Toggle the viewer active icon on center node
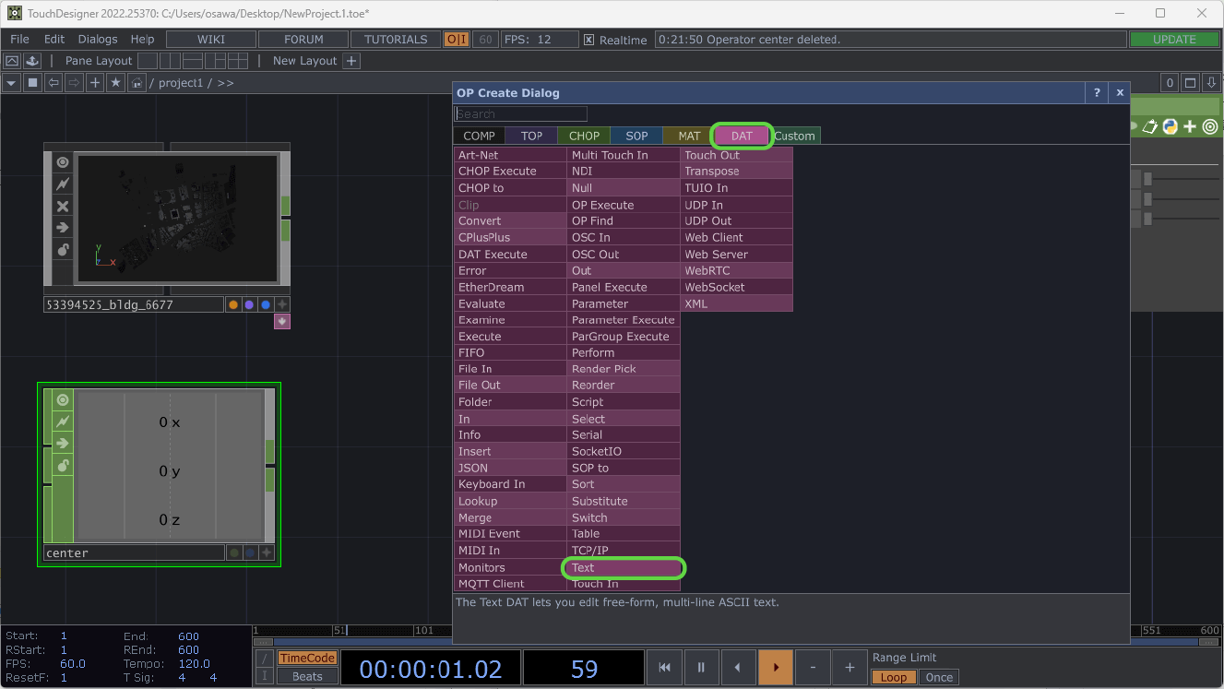1224x689 pixels. [63, 400]
